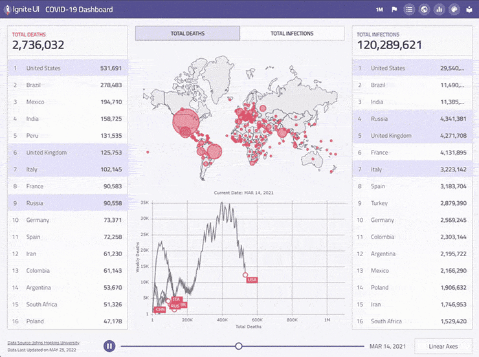Toggle the list view icon in header
479x357 pixels.
tap(409, 10)
